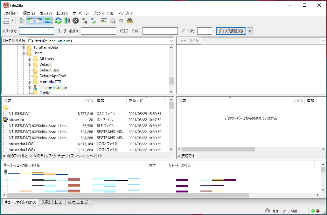This screenshot has width=327, height=215.
Task: Switch to the 成功した転送 tab
Action: point(78,202)
